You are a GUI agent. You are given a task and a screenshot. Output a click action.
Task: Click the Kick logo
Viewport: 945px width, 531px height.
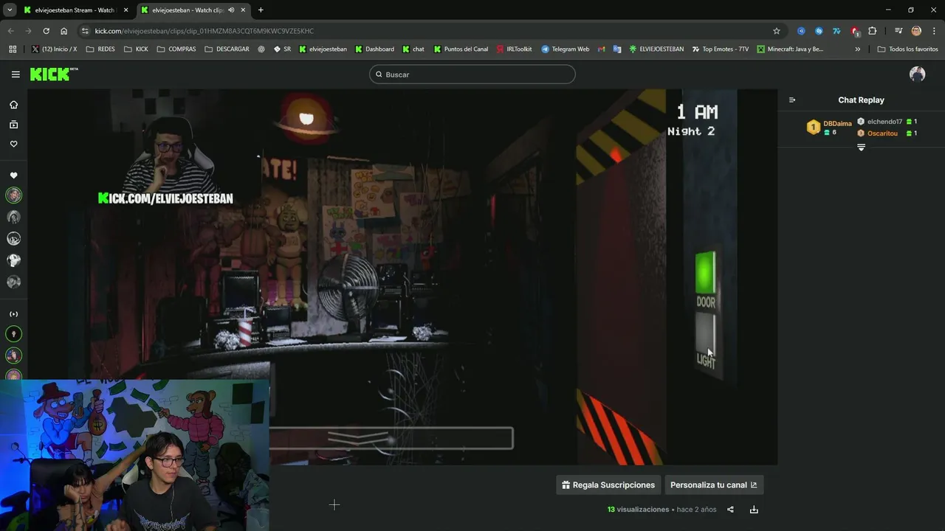54,74
